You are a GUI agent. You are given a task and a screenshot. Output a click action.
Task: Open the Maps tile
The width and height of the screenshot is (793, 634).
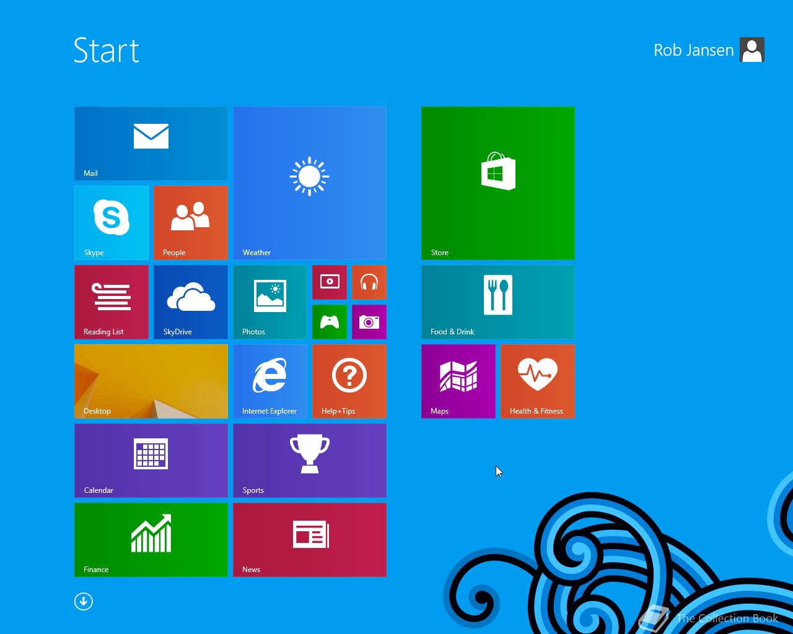tap(458, 381)
